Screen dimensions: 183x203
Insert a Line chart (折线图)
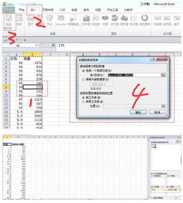pos(96,20)
